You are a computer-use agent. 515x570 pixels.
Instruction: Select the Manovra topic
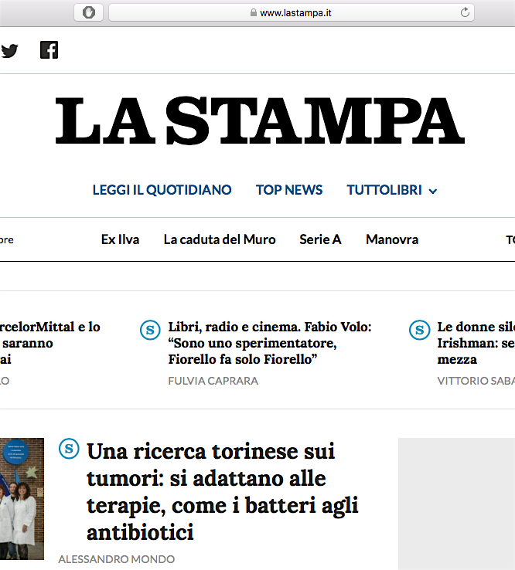tap(392, 239)
